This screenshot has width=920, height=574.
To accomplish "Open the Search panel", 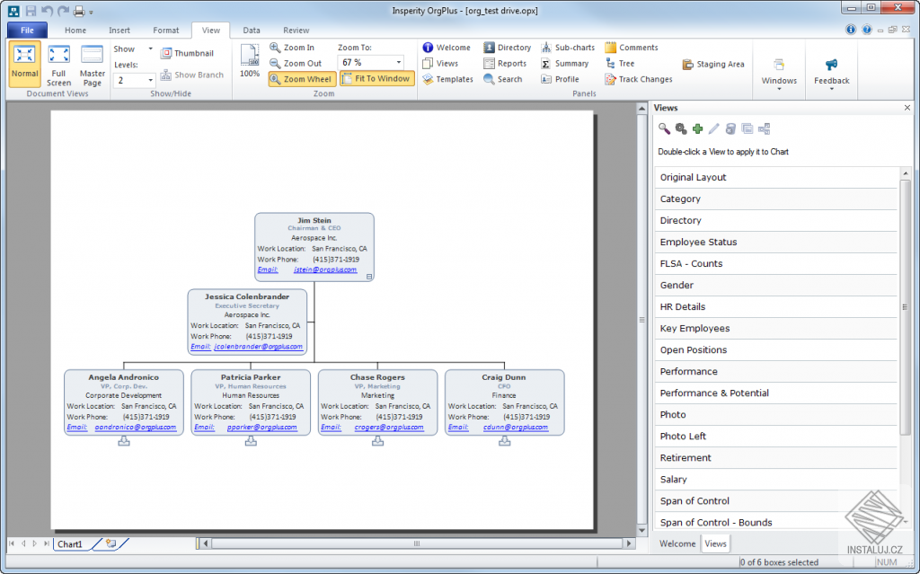I will (503, 79).
